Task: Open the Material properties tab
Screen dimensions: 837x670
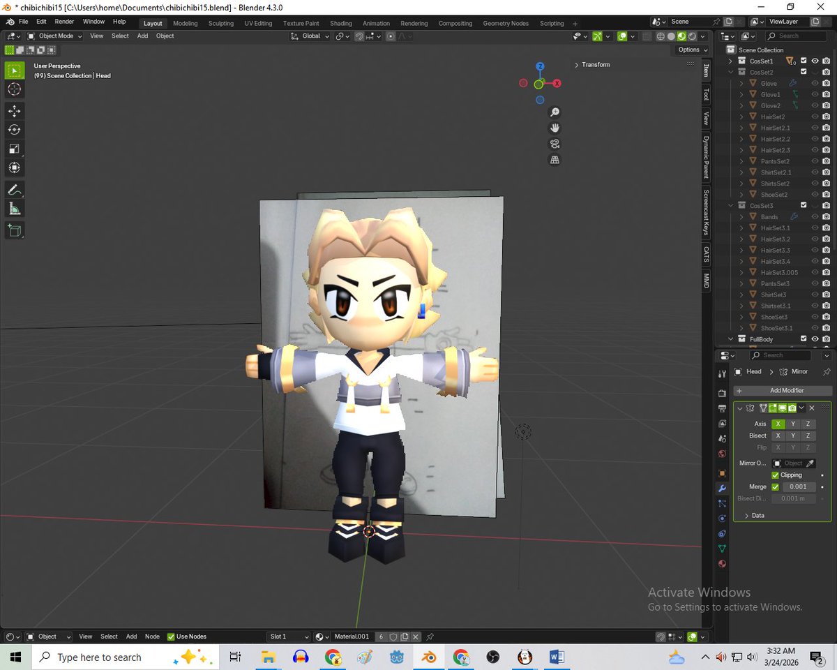Action: pos(723,564)
